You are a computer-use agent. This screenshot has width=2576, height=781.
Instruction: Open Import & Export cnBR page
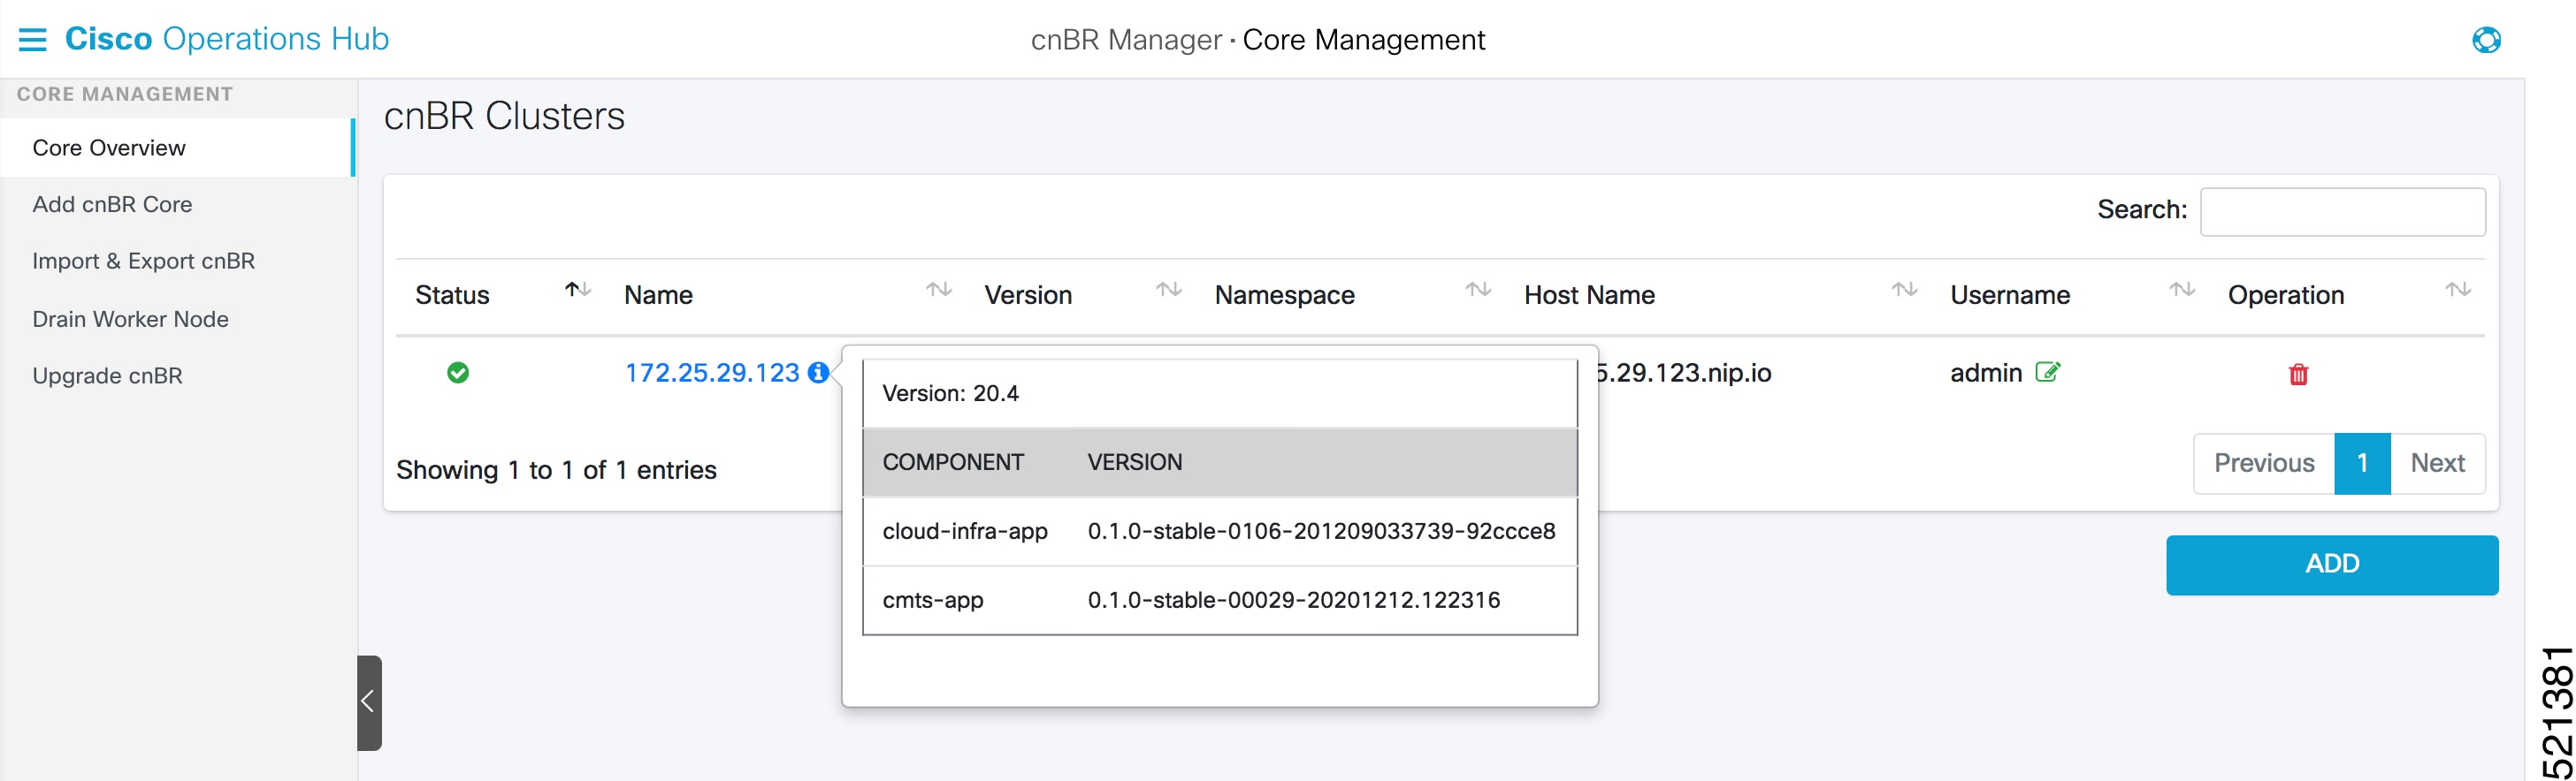[143, 262]
